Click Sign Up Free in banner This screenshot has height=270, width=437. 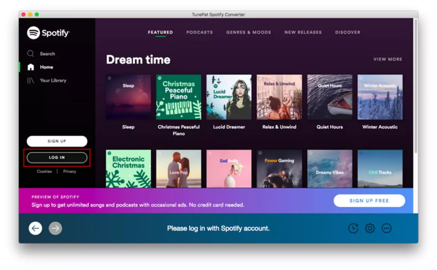[369, 200]
